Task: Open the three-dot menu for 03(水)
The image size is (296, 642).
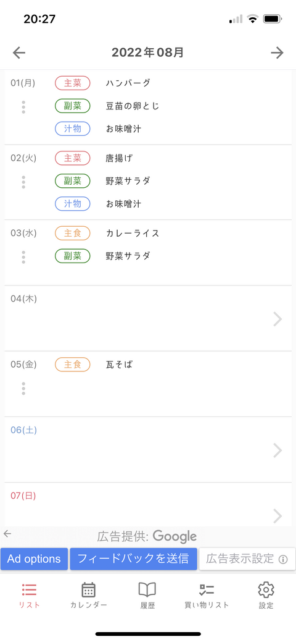Action: (23, 256)
